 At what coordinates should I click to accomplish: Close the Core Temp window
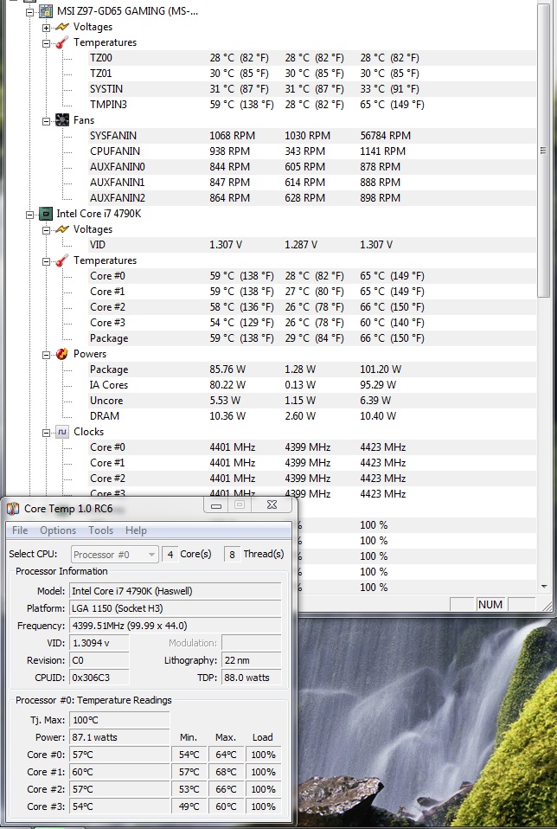pos(272,504)
